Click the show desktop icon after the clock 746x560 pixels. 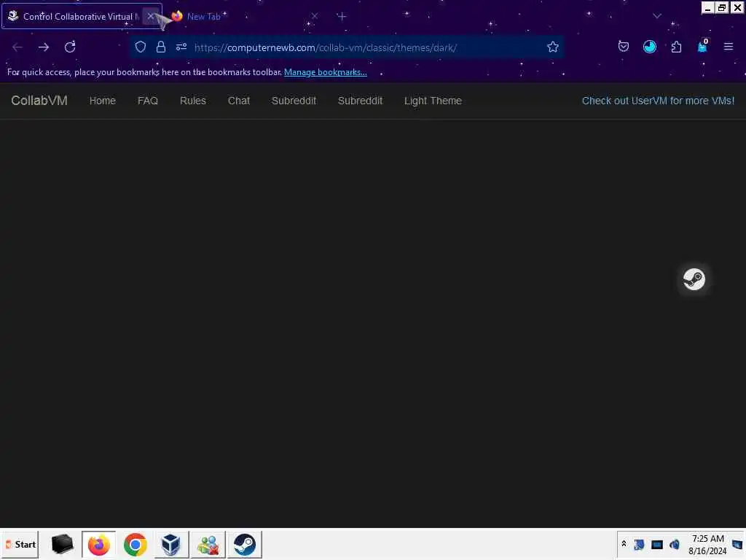[737, 544]
